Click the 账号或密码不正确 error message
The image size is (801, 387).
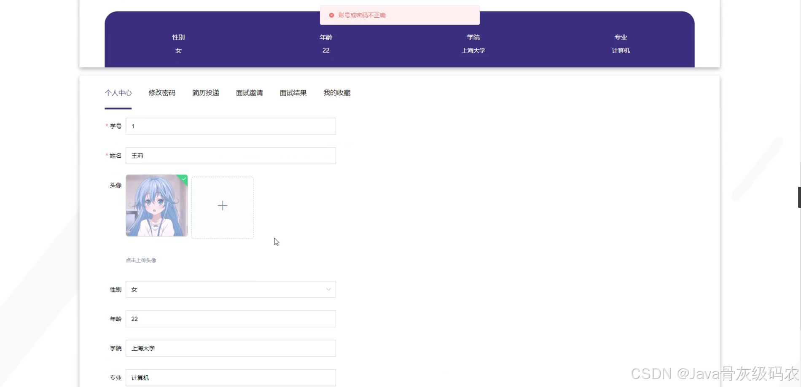(x=362, y=15)
